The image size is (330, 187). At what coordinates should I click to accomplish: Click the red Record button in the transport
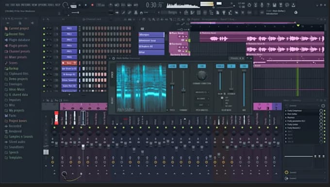(x=92, y=5)
